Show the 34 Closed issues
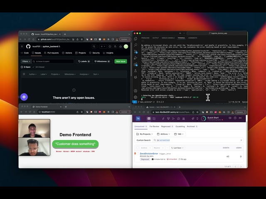The height and width of the screenshot is (199, 266). click(x=39, y=67)
